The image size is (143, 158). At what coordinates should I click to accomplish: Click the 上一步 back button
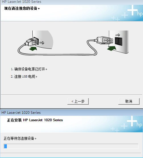tap(78, 101)
